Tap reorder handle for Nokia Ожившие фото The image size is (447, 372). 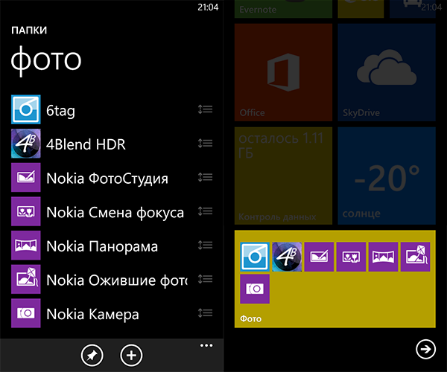(206, 279)
